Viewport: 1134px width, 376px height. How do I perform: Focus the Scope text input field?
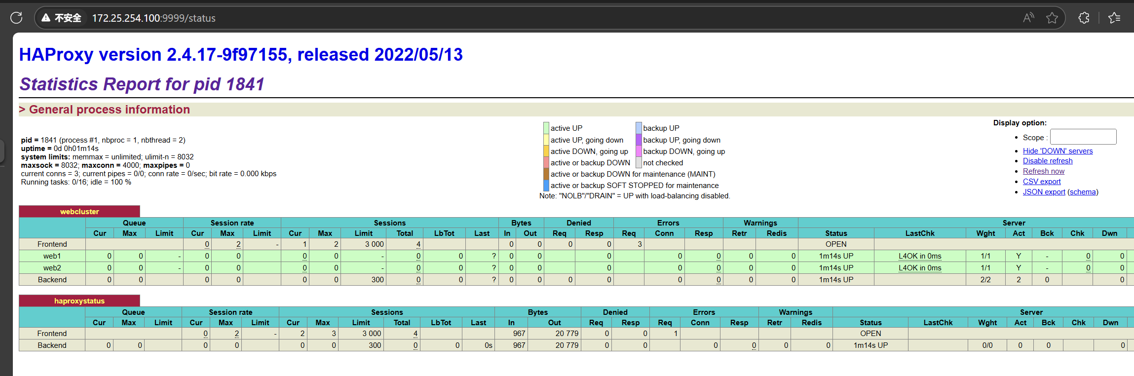click(x=1083, y=137)
